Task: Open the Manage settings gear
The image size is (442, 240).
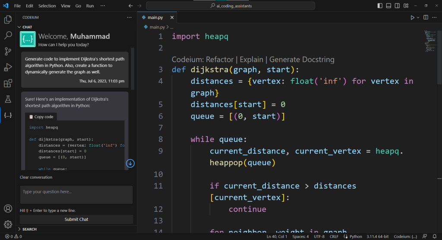Action: pyautogui.click(x=8, y=224)
